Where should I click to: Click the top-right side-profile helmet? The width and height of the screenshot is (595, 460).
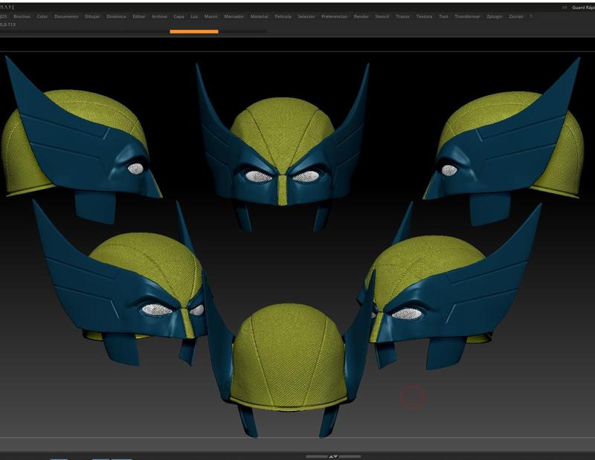coord(503,142)
